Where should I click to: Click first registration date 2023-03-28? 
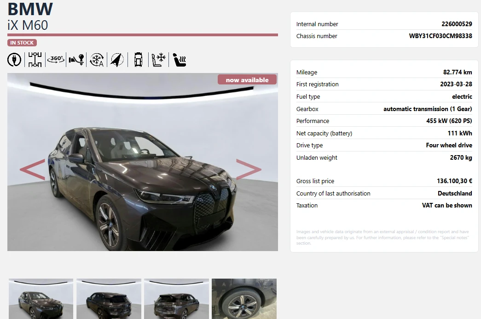456,84
